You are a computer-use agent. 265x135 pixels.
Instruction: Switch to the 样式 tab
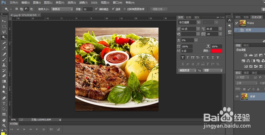point(246,45)
